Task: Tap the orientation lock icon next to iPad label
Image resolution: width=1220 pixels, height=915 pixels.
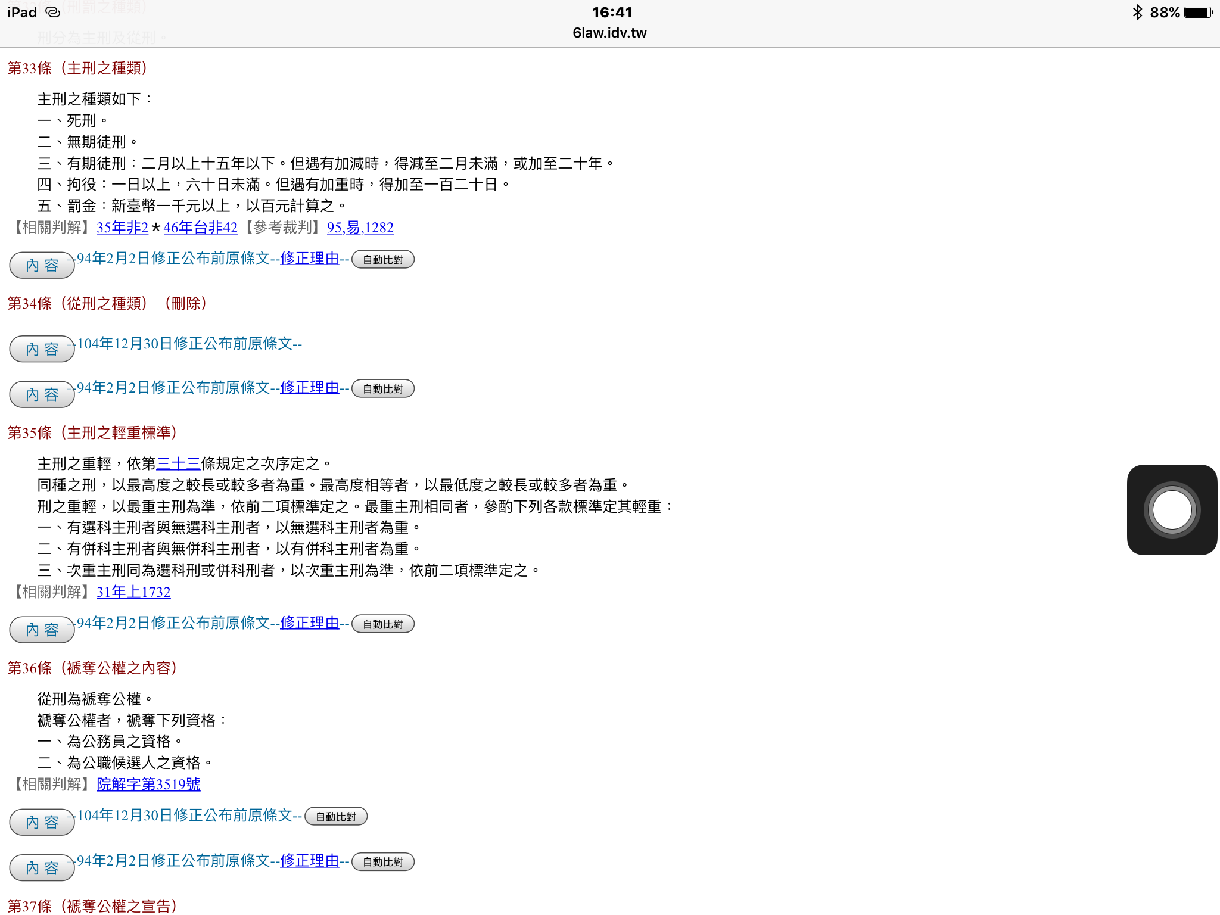Action: click(x=52, y=11)
